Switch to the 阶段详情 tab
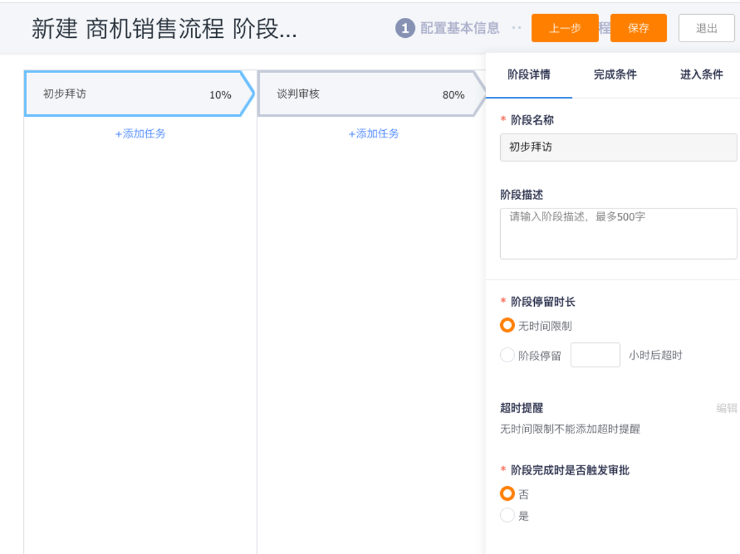 (528, 74)
